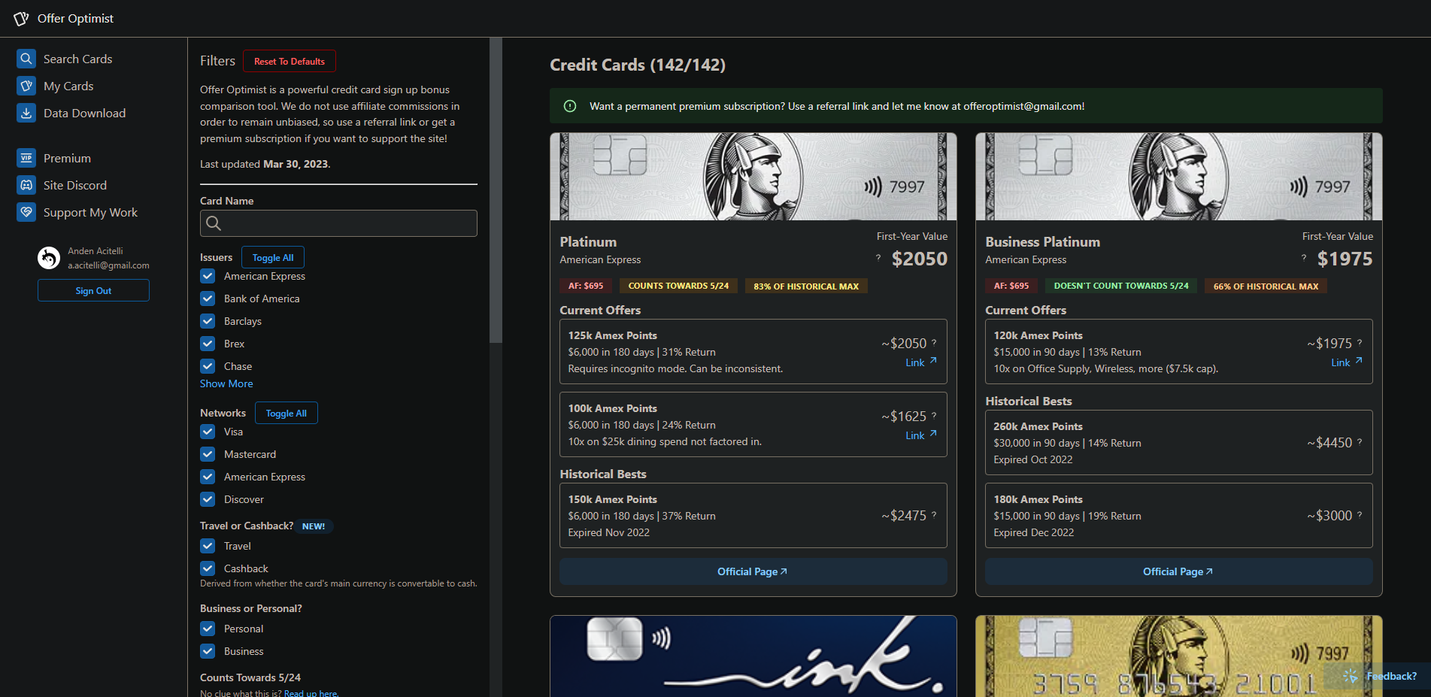Click the 'COUNTS TOWARDS 5/24' badge
This screenshot has height=697, width=1431.
click(x=678, y=286)
